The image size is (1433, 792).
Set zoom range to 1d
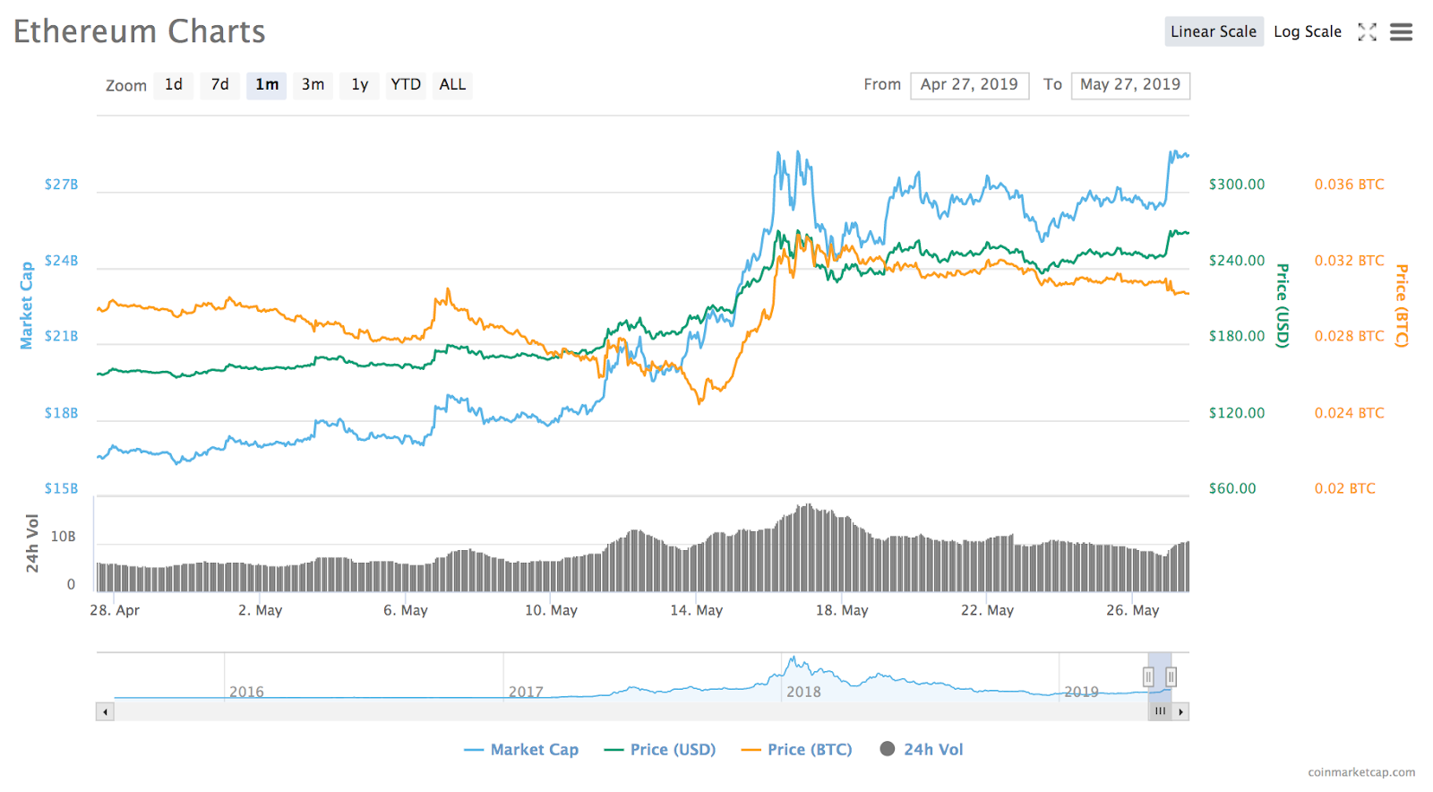(174, 85)
